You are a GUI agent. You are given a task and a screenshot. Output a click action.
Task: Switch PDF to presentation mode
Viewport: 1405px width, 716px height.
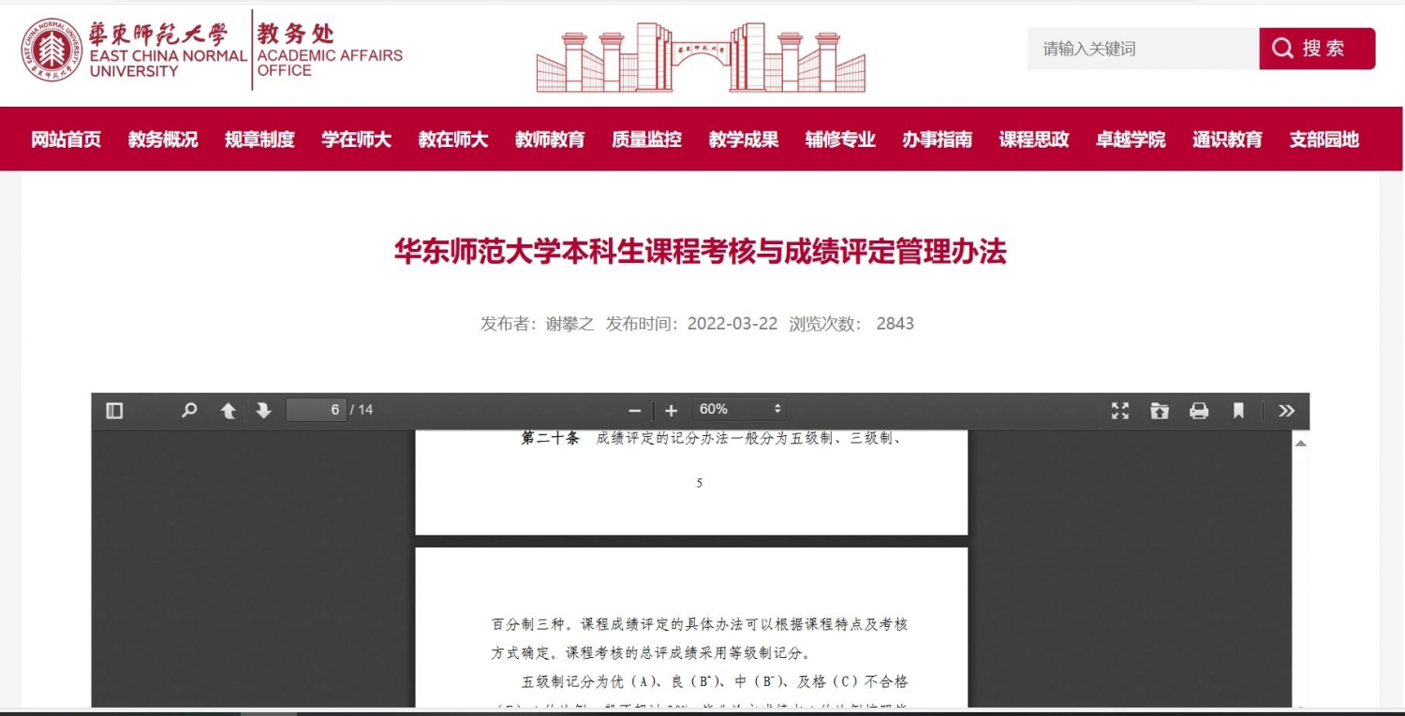[x=1120, y=410]
